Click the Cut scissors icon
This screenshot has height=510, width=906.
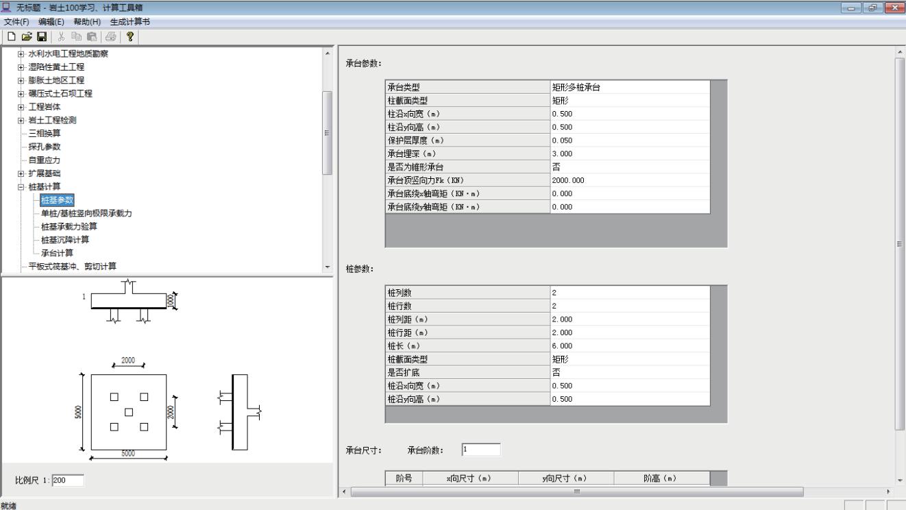pos(61,36)
